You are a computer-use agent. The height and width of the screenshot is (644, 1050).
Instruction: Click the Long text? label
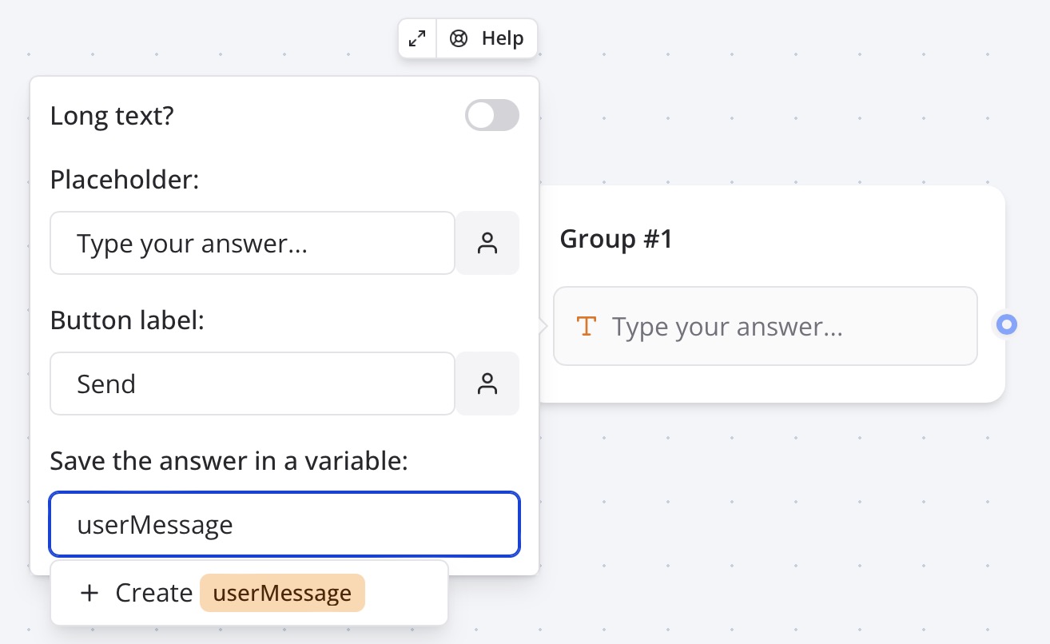[x=112, y=116]
